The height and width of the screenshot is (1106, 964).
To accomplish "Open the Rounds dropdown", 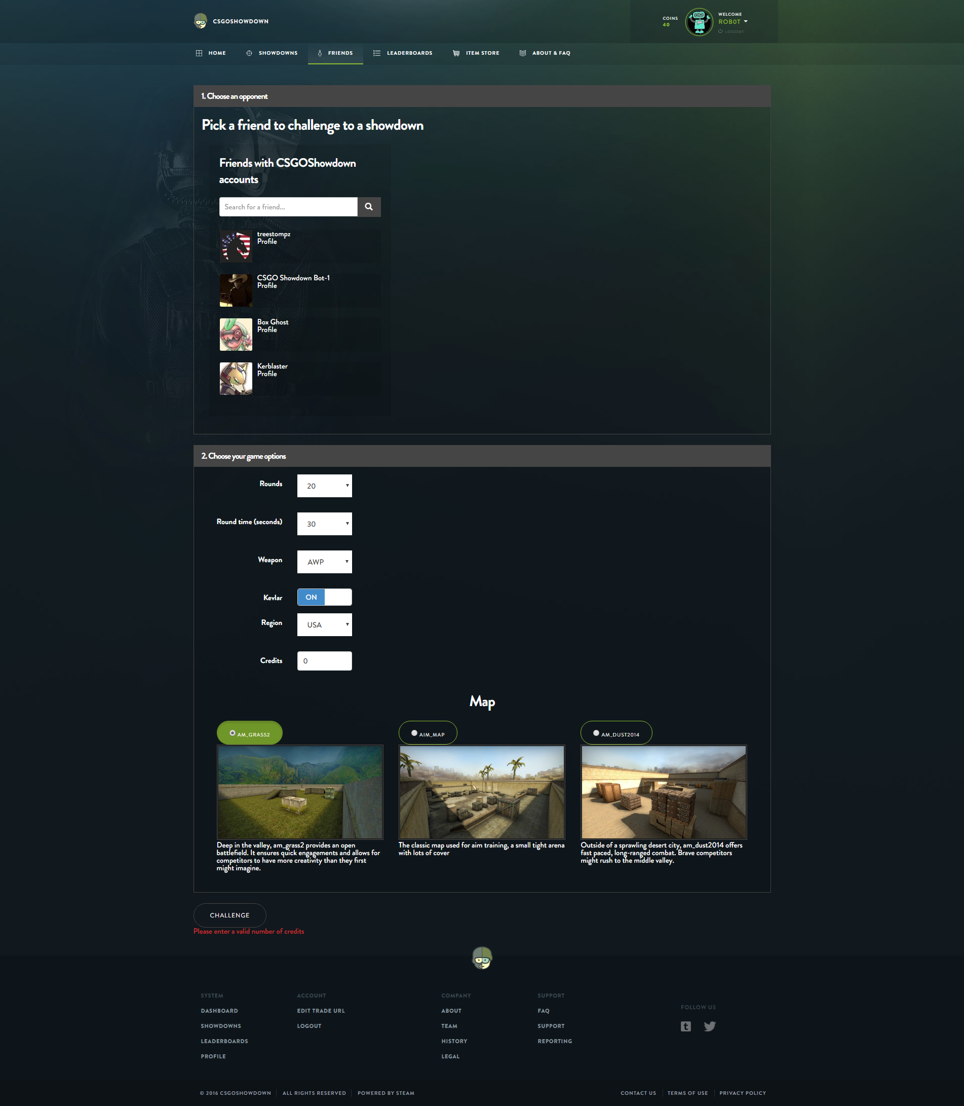I will tap(324, 486).
